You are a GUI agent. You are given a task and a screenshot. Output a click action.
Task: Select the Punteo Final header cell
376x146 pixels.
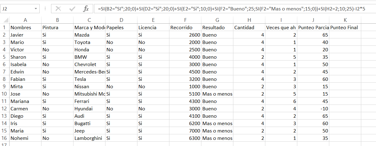345,27
